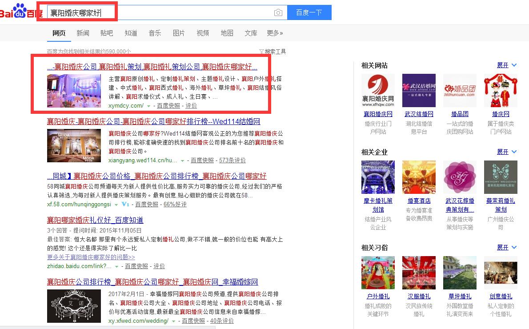Click the 草坪婚礼 thumbnail image
The image size is (529, 329).
[x=460, y=273]
